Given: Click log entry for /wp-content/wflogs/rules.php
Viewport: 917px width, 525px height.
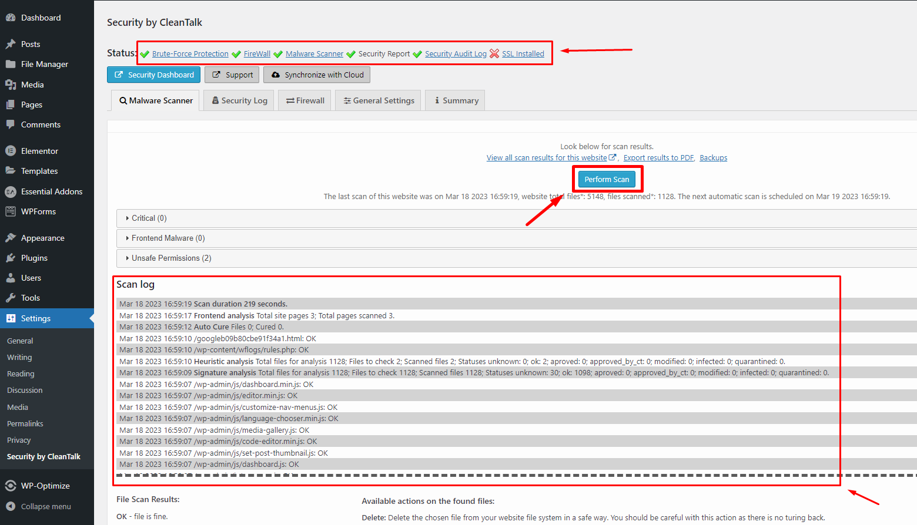Looking at the screenshot, I should (x=517, y=349).
